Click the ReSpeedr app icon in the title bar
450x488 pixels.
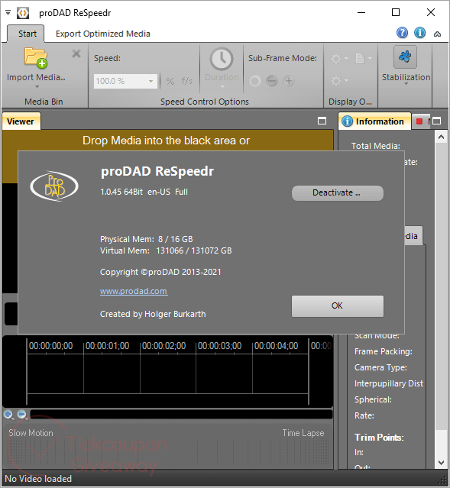(x=23, y=13)
